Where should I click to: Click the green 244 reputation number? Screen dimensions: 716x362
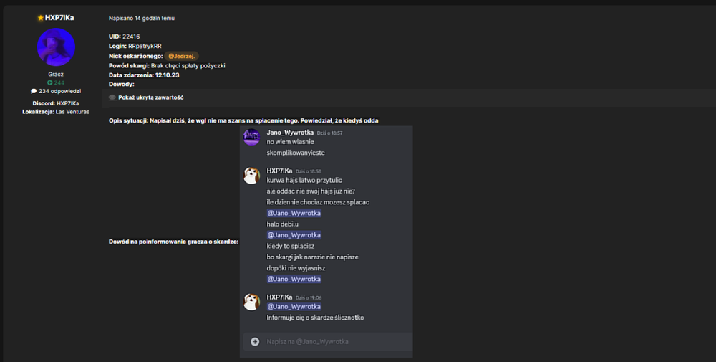59,82
